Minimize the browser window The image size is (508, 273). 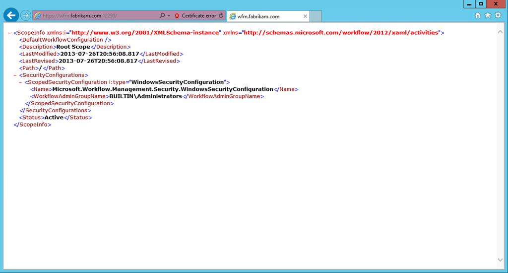pos(469,4)
